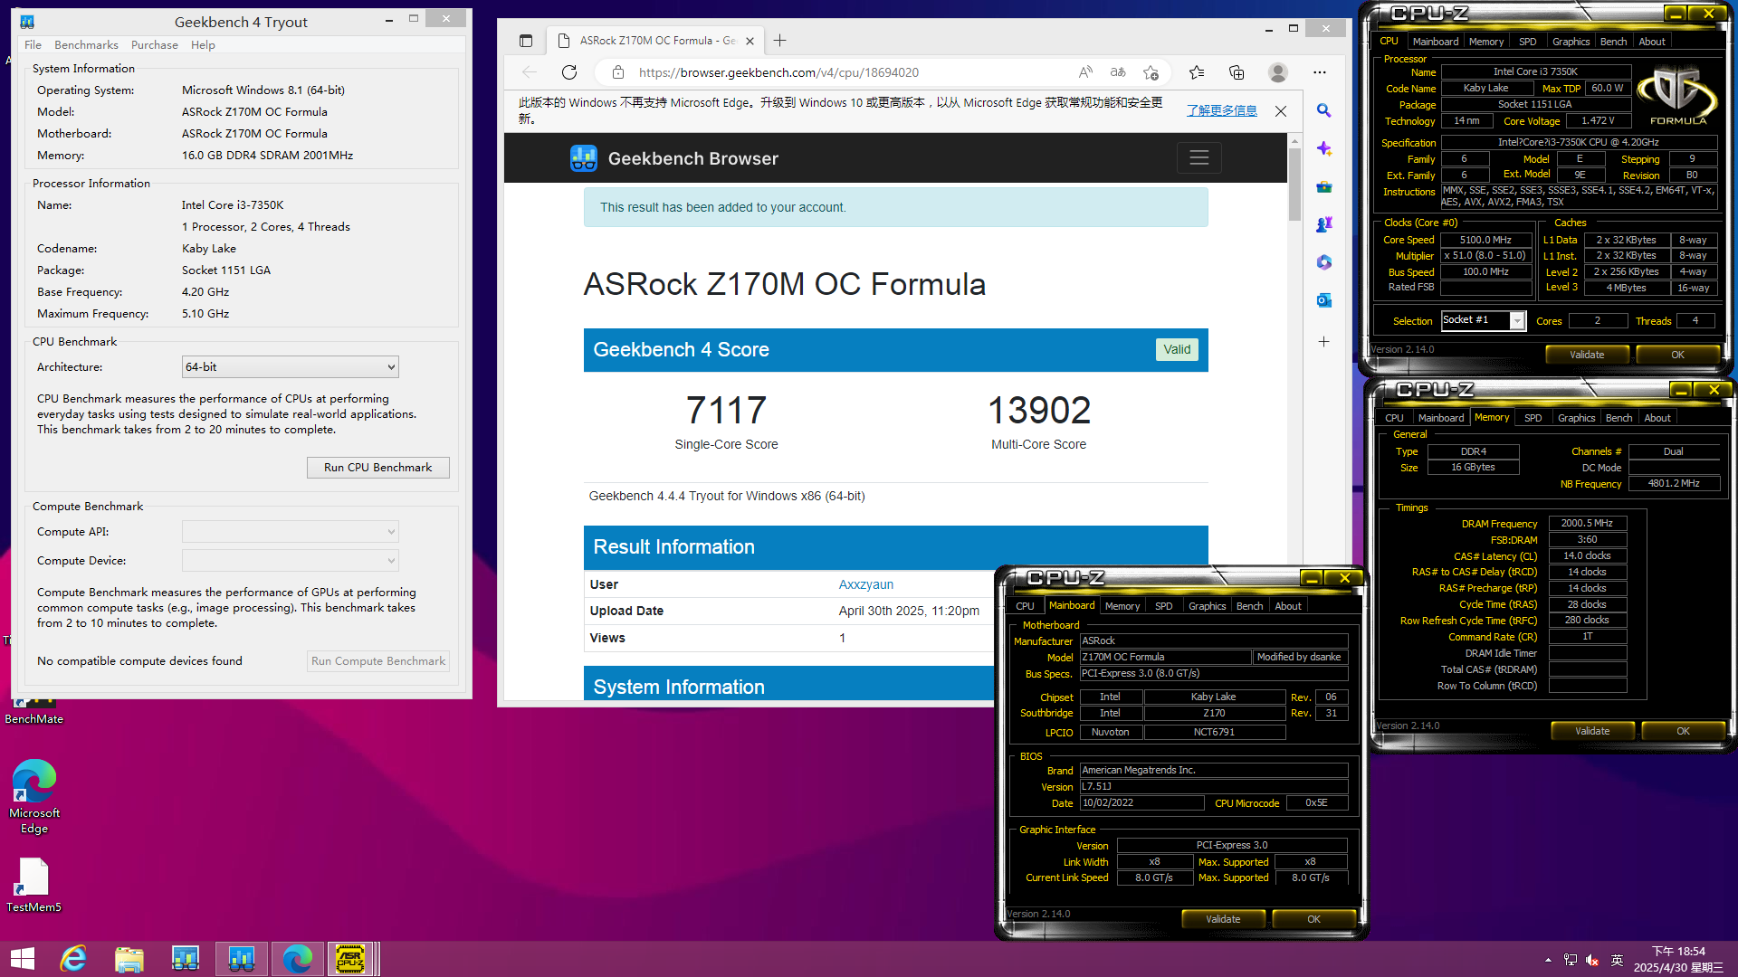Click OK in CPU-Z Memory window
The height and width of the screenshot is (977, 1738).
[1683, 731]
